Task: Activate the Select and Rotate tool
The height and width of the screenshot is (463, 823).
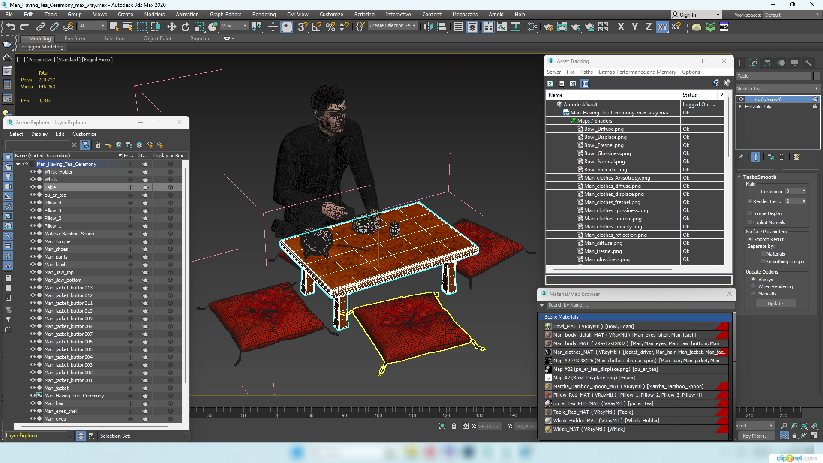Action: 186,27
